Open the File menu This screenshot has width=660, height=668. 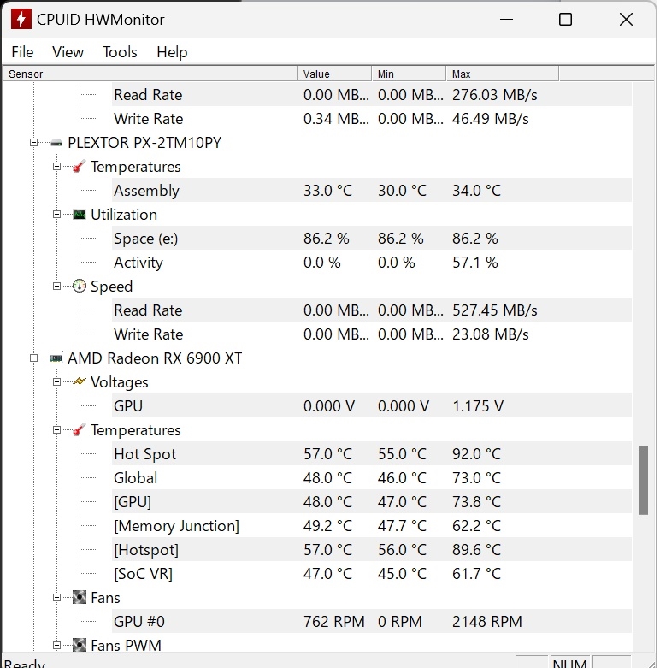(22, 52)
